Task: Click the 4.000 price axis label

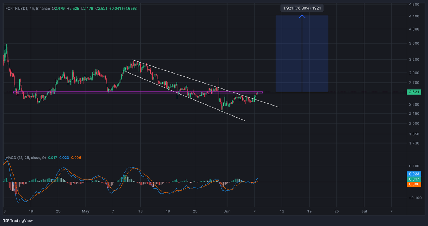Action: pos(414,29)
